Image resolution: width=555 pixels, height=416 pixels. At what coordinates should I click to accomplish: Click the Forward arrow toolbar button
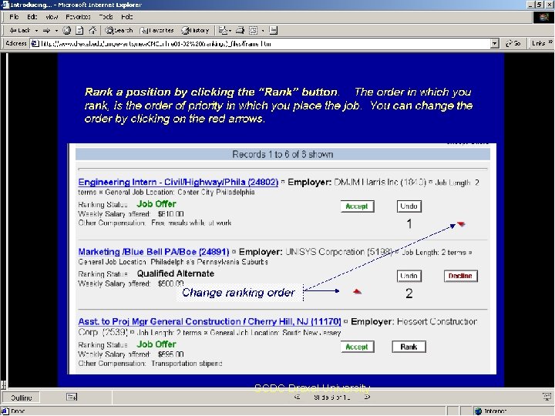[x=46, y=31]
